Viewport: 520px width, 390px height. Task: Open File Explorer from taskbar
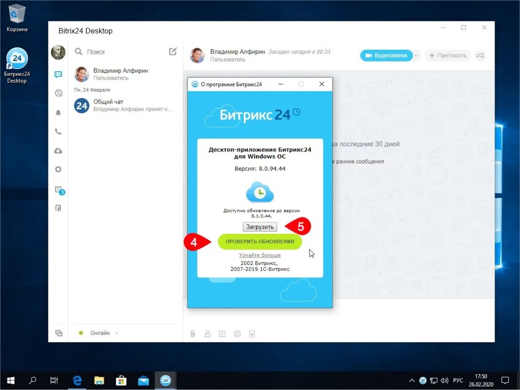click(99, 380)
